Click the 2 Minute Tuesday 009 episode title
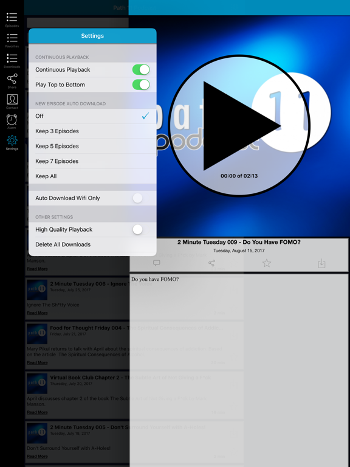350x467 pixels. pos(239,242)
